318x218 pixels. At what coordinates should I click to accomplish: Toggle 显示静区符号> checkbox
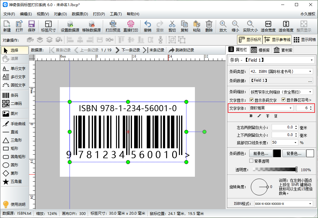point(284,100)
